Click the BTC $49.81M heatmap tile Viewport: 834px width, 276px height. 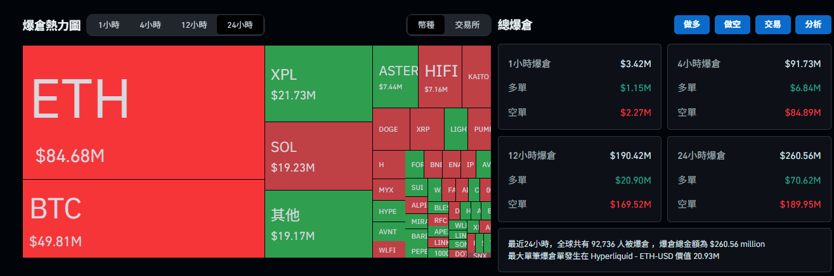click(143, 218)
